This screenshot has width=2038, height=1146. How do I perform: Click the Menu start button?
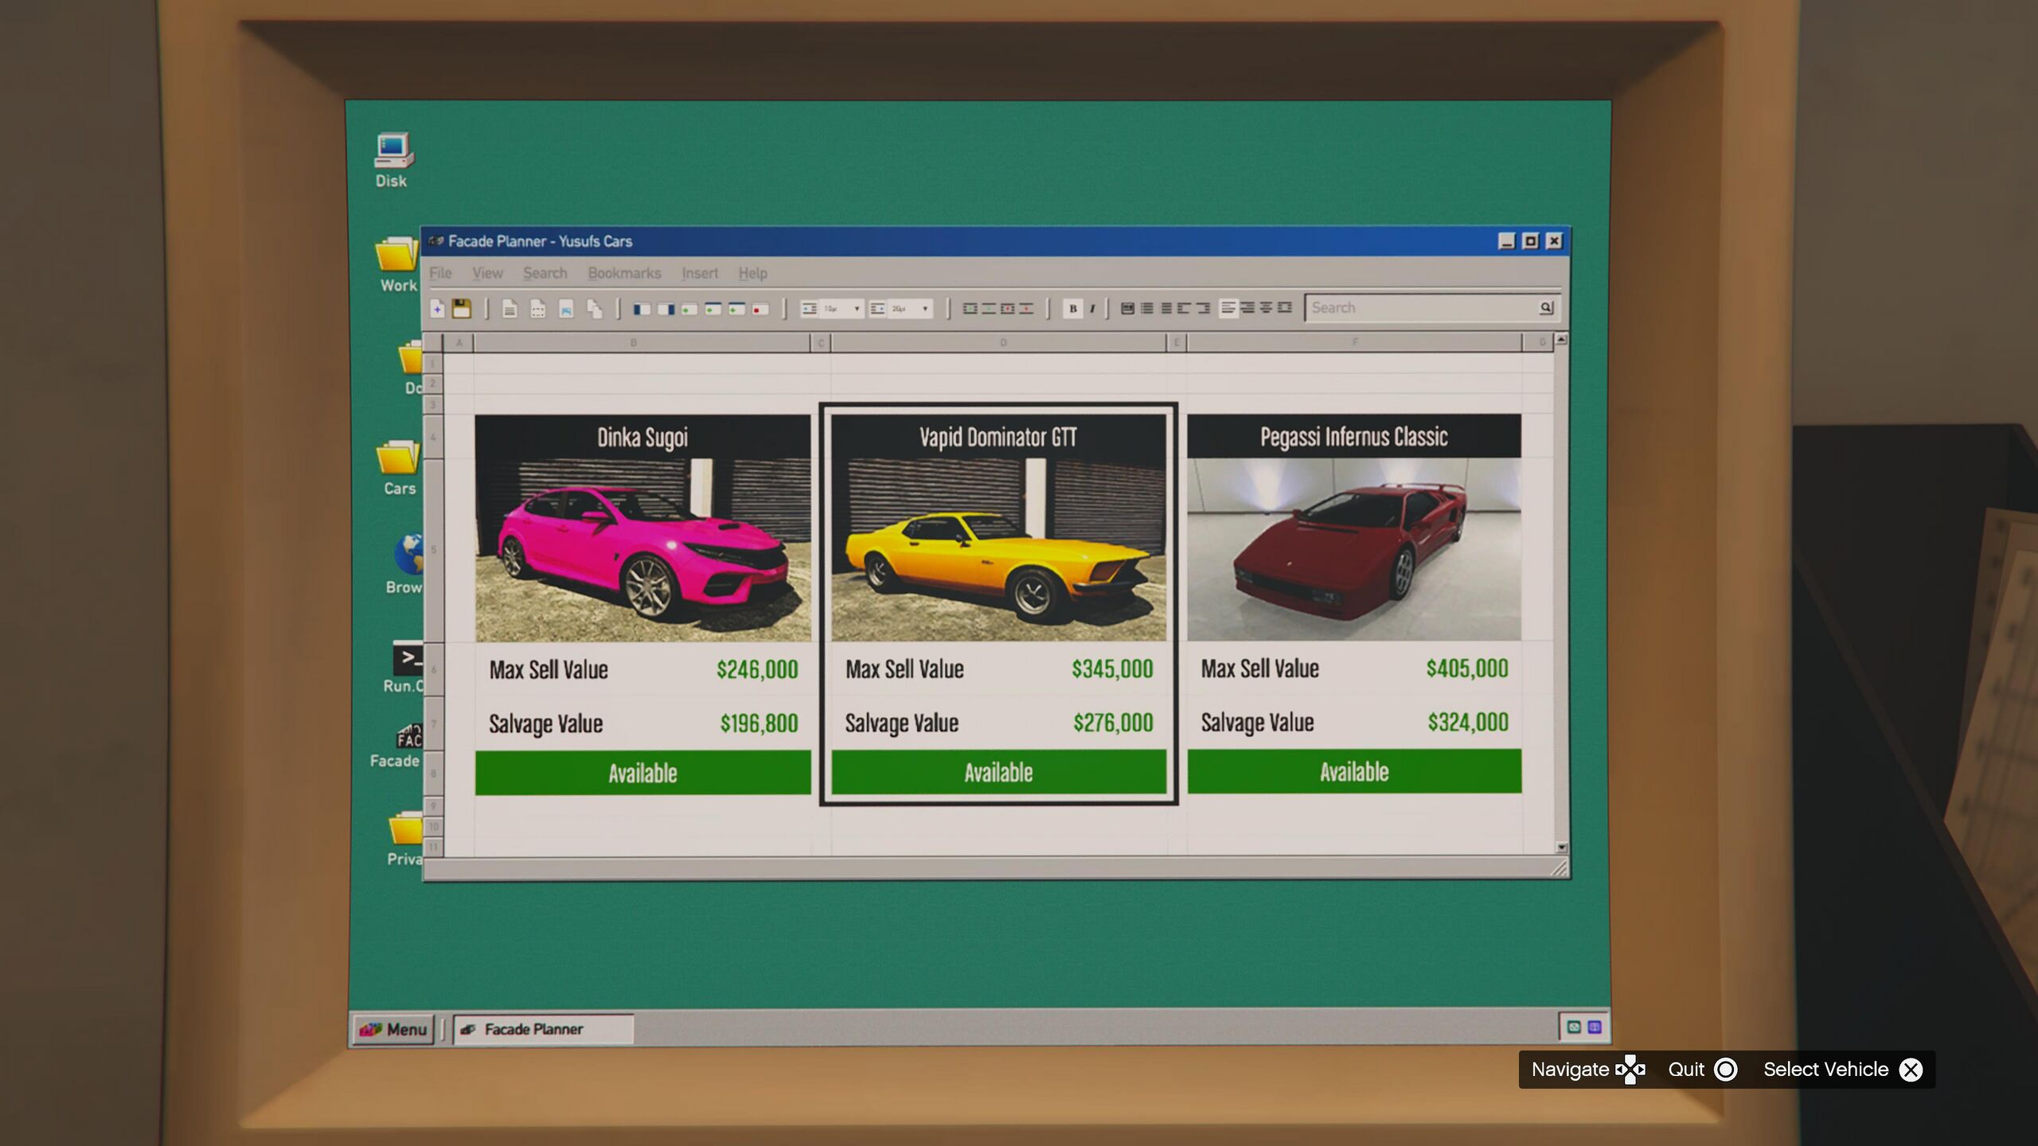(x=393, y=1029)
